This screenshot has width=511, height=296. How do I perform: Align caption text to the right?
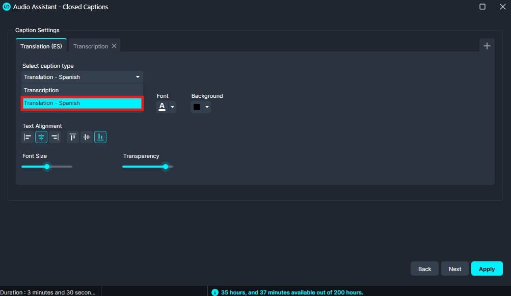[55, 137]
